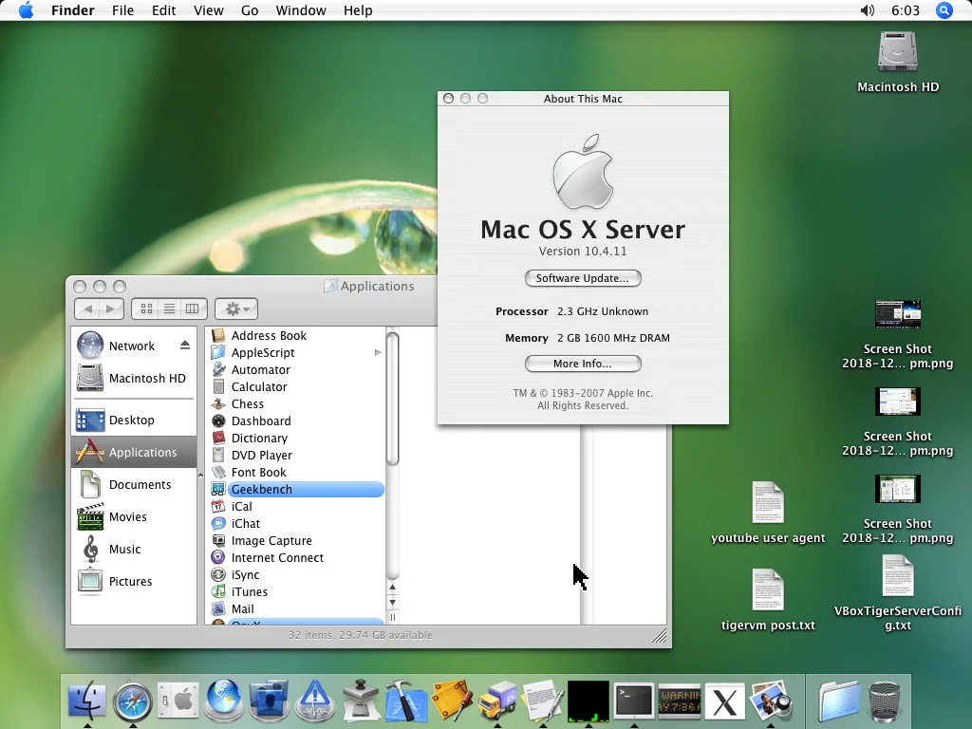Click the Software Update... button
The image size is (972, 729).
[583, 278]
